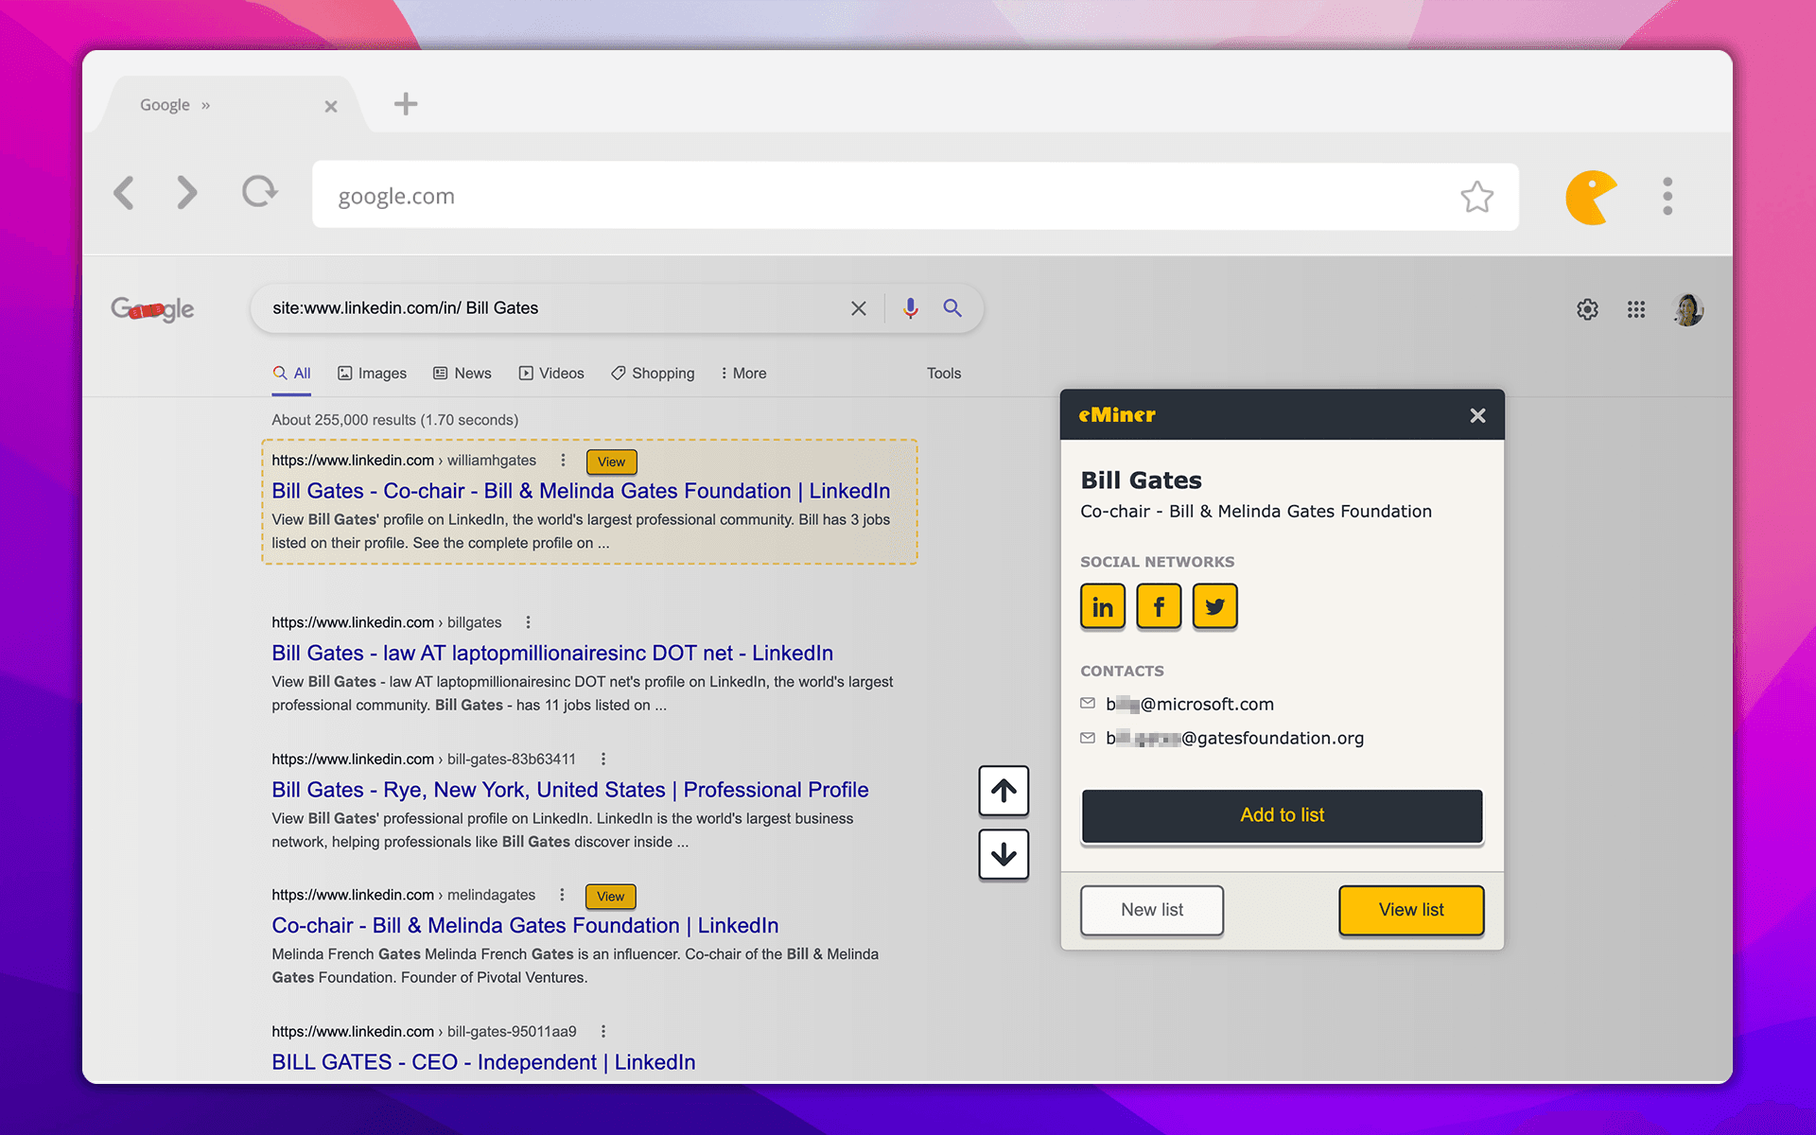Image resolution: width=1816 pixels, height=1135 pixels.
Task: Open a new browser tab
Action: tap(406, 104)
